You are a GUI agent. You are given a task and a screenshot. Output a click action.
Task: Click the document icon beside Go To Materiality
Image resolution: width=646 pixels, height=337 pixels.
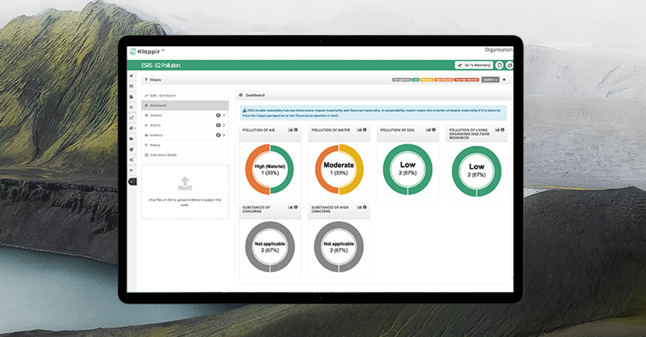click(498, 64)
